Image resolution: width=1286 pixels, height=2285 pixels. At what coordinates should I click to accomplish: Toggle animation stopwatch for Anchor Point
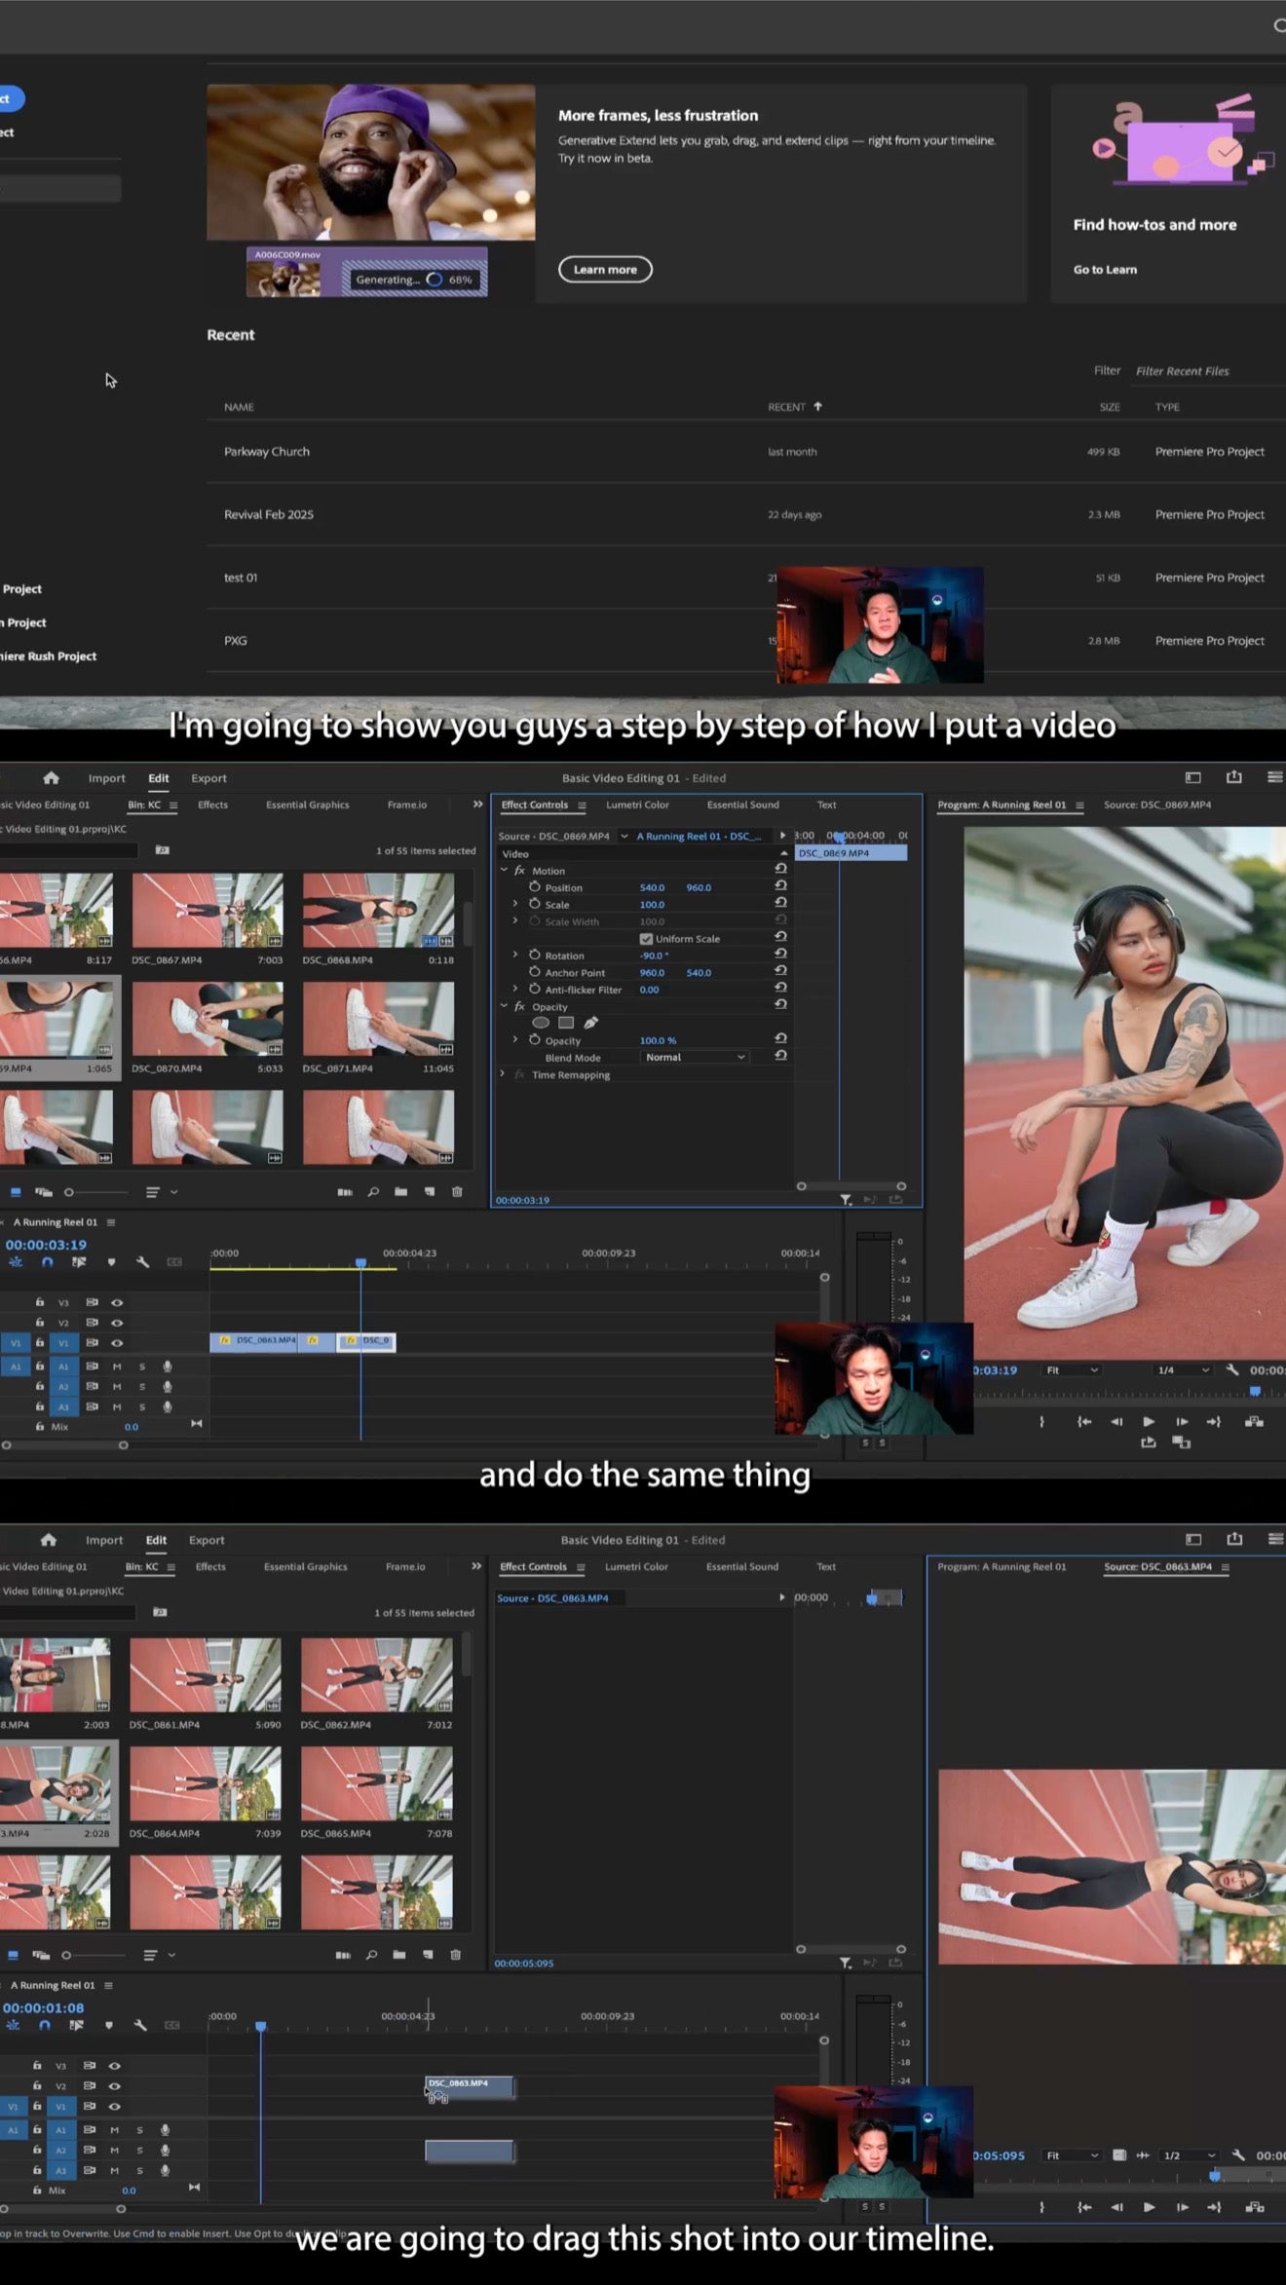tap(535, 972)
